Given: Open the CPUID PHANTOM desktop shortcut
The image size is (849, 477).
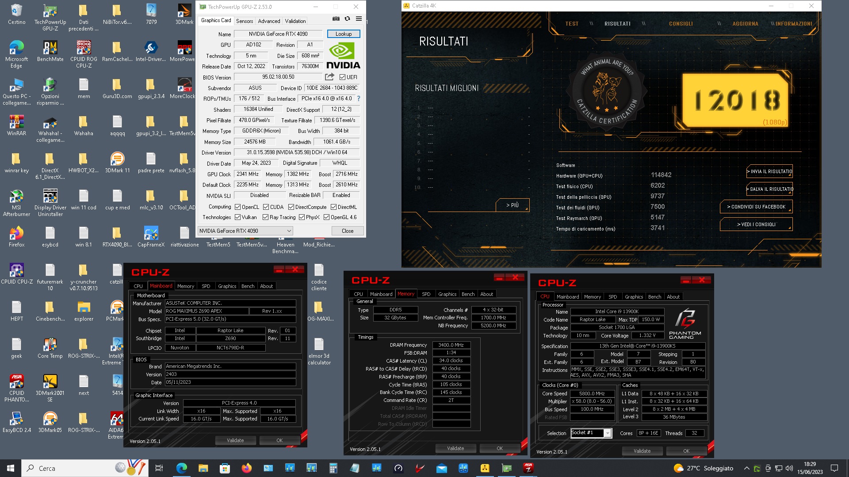Looking at the screenshot, I should point(16,389).
